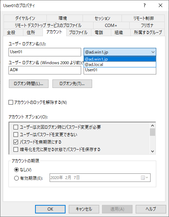Viewport: 169px width, 217px height.
Task: Click scroll down arrow in account options
Action: pyautogui.click(x=153, y=151)
